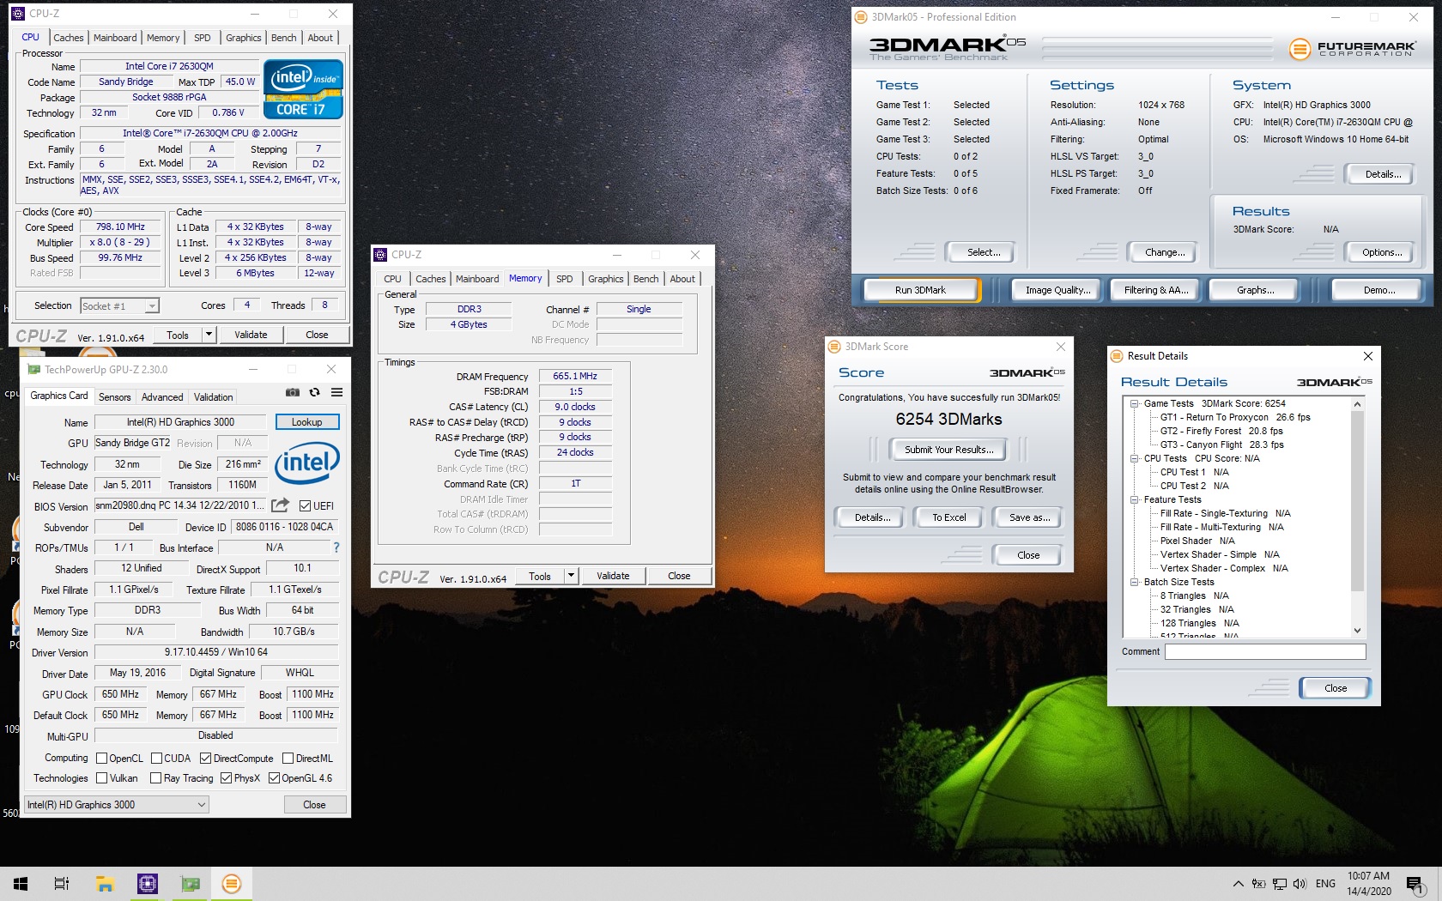This screenshot has width=1442, height=901.
Task: Open File Explorer from taskbar
Action: [x=105, y=884]
